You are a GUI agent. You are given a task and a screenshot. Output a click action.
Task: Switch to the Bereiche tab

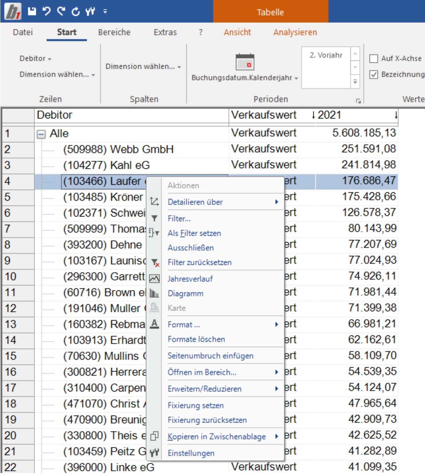114,32
